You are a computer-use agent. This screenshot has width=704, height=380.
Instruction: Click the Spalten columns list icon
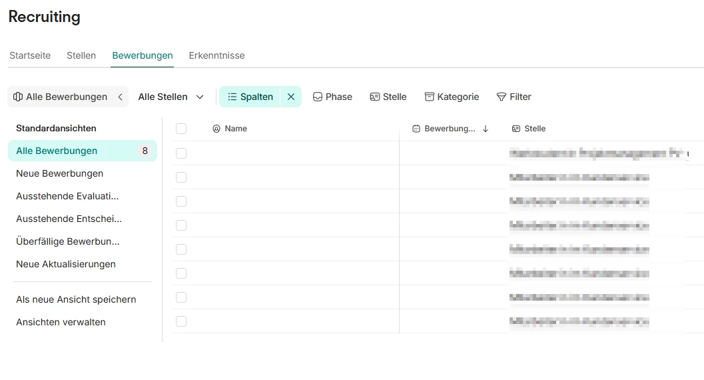pyautogui.click(x=232, y=97)
